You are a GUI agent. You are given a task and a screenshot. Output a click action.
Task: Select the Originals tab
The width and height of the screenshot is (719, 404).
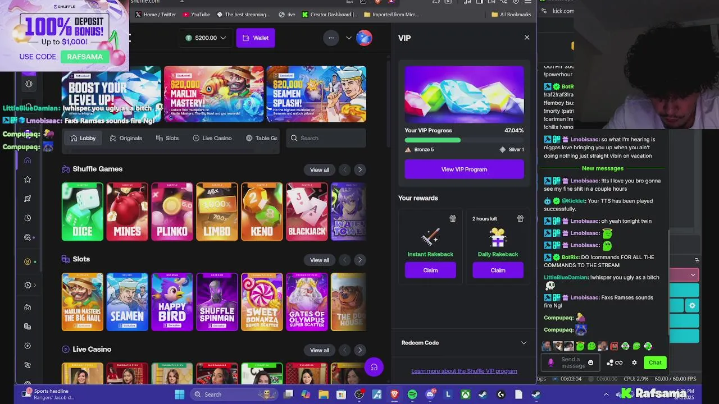click(126, 138)
